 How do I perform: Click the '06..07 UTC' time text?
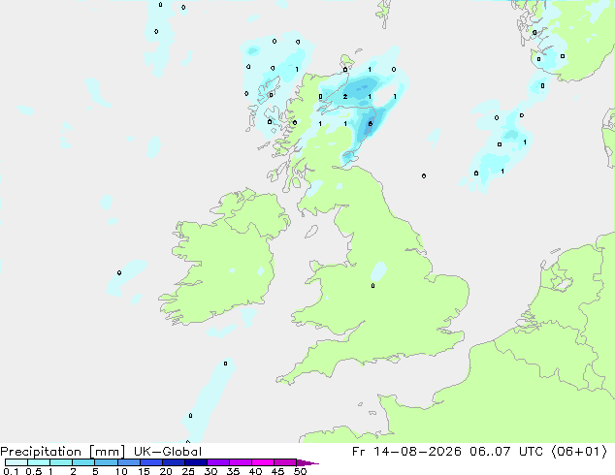506,452
